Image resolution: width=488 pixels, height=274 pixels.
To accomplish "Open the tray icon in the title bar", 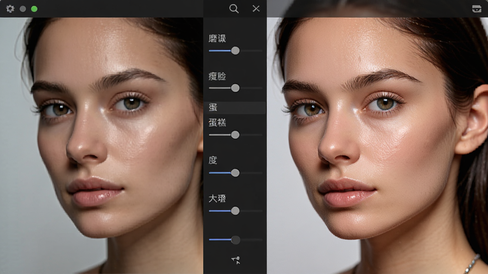I will [x=477, y=9].
